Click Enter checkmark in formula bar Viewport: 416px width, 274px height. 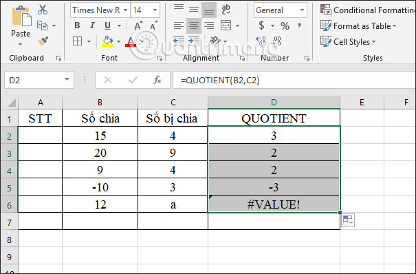[133, 80]
